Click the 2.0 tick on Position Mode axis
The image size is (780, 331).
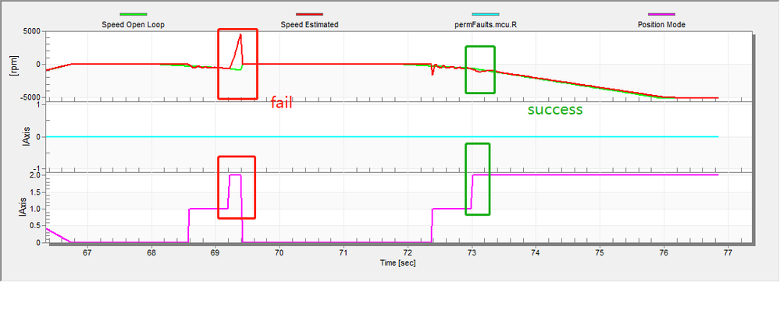coord(35,175)
